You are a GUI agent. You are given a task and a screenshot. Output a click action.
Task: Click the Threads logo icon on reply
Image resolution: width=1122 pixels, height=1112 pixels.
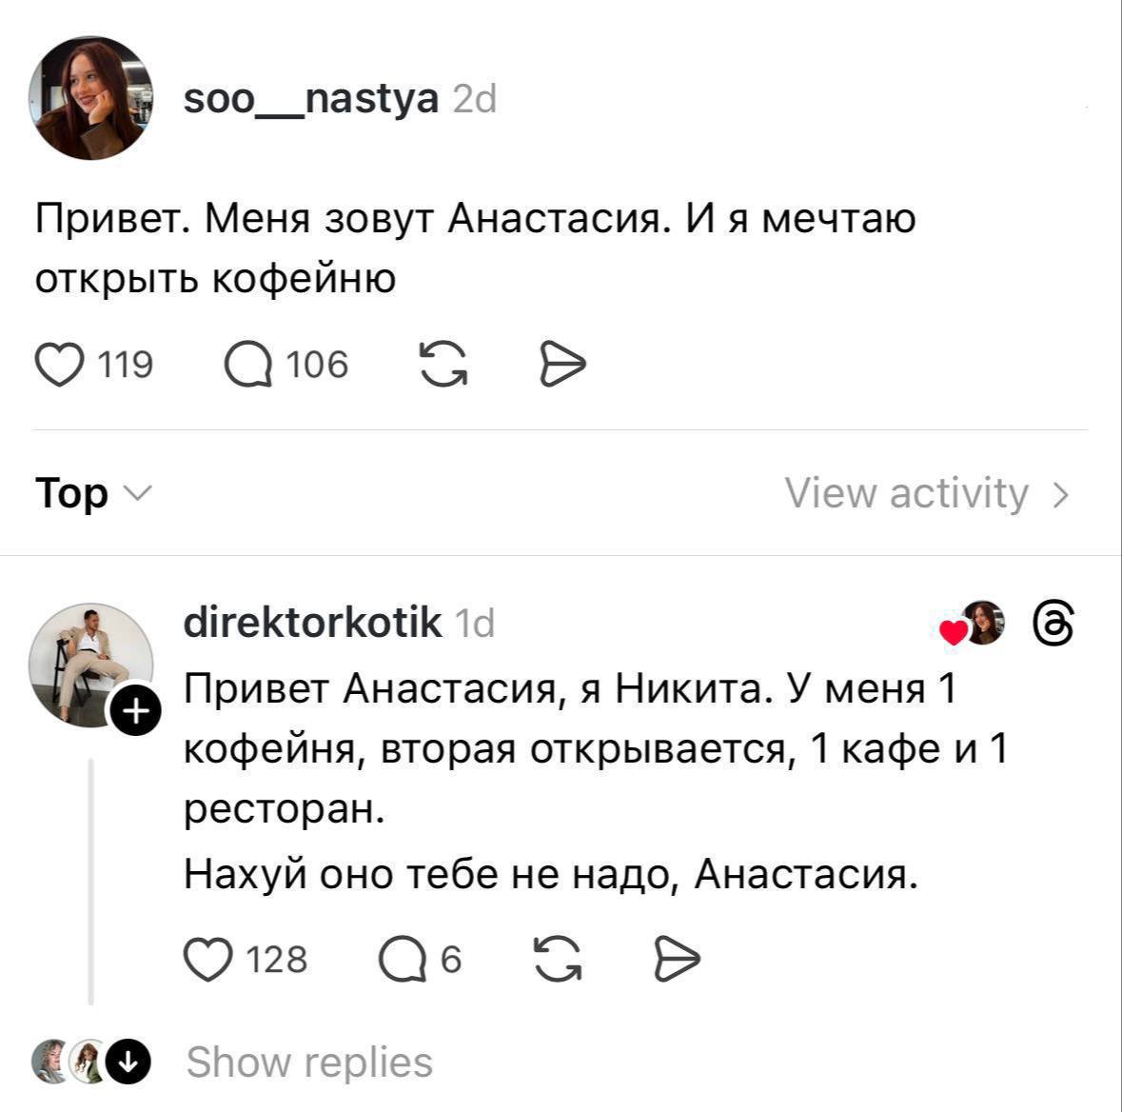coord(1054,624)
